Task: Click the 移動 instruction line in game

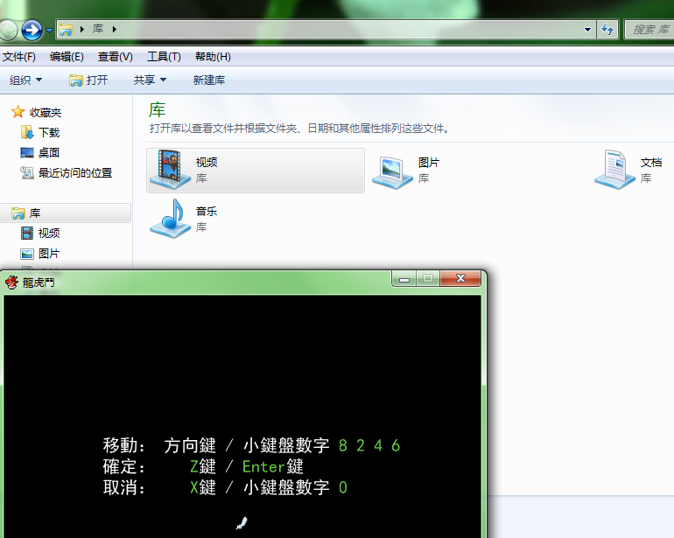Action: [x=252, y=445]
